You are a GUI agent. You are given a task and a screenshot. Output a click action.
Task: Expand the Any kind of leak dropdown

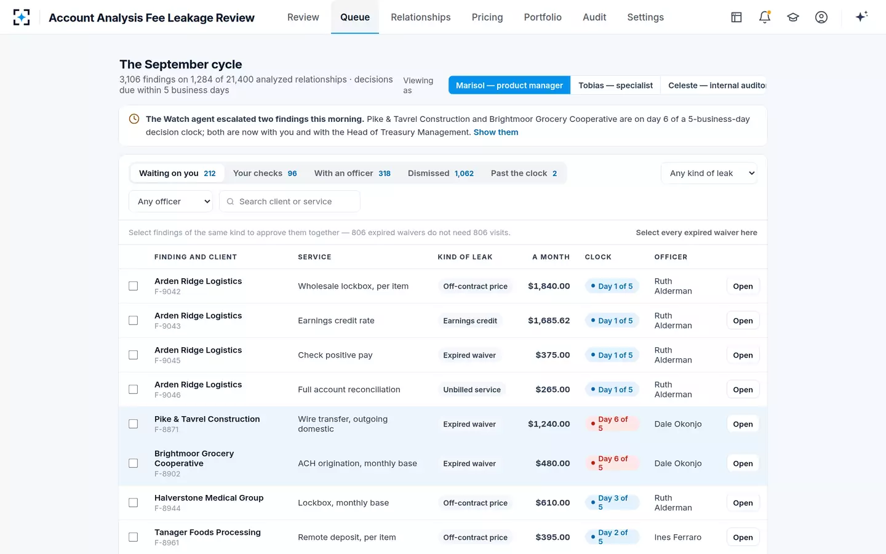pos(709,173)
